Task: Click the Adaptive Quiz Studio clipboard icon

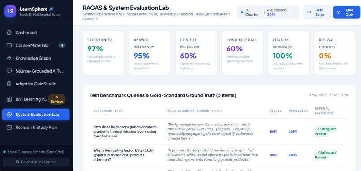Action: [9, 84]
